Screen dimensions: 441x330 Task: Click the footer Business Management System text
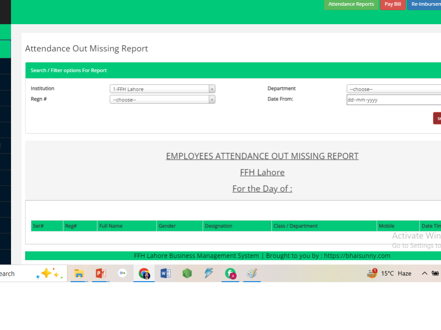(262, 256)
